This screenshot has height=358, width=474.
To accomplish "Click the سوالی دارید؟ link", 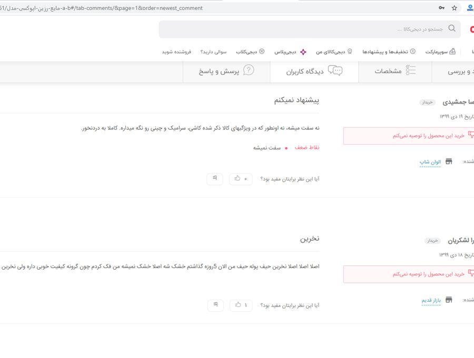I will pos(213,52).
